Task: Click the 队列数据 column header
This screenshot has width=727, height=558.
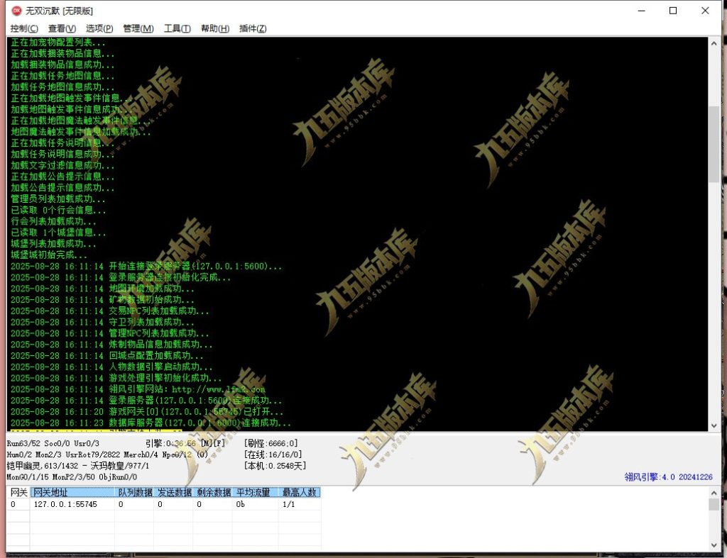Action: (x=134, y=492)
